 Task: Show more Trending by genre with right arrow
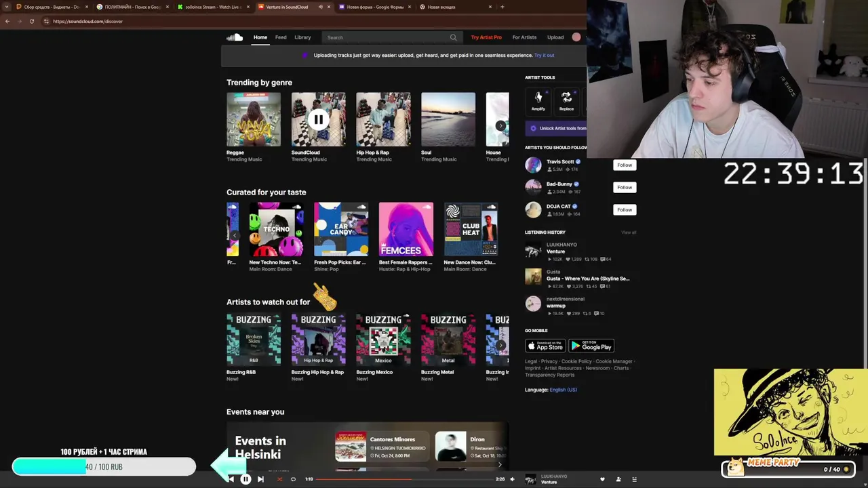pyautogui.click(x=500, y=125)
